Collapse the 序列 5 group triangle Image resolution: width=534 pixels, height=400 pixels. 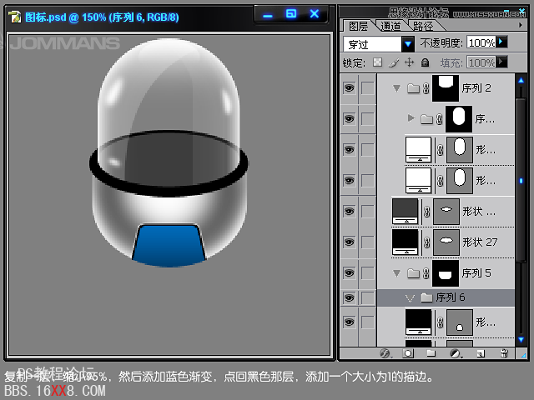396,273
